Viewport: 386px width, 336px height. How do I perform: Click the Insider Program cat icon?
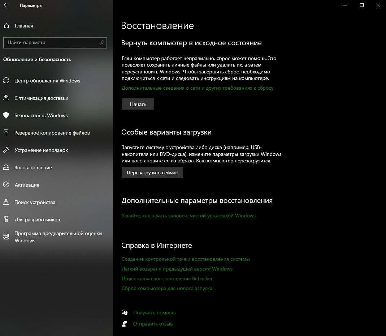click(x=6, y=237)
